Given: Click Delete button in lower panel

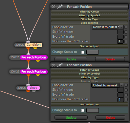Looking at the screenshot, I should [110, 118].
